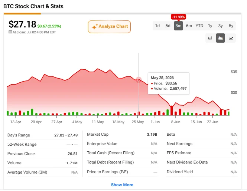Click the tall red volume bar near 8 Jun

pos(172,111)
